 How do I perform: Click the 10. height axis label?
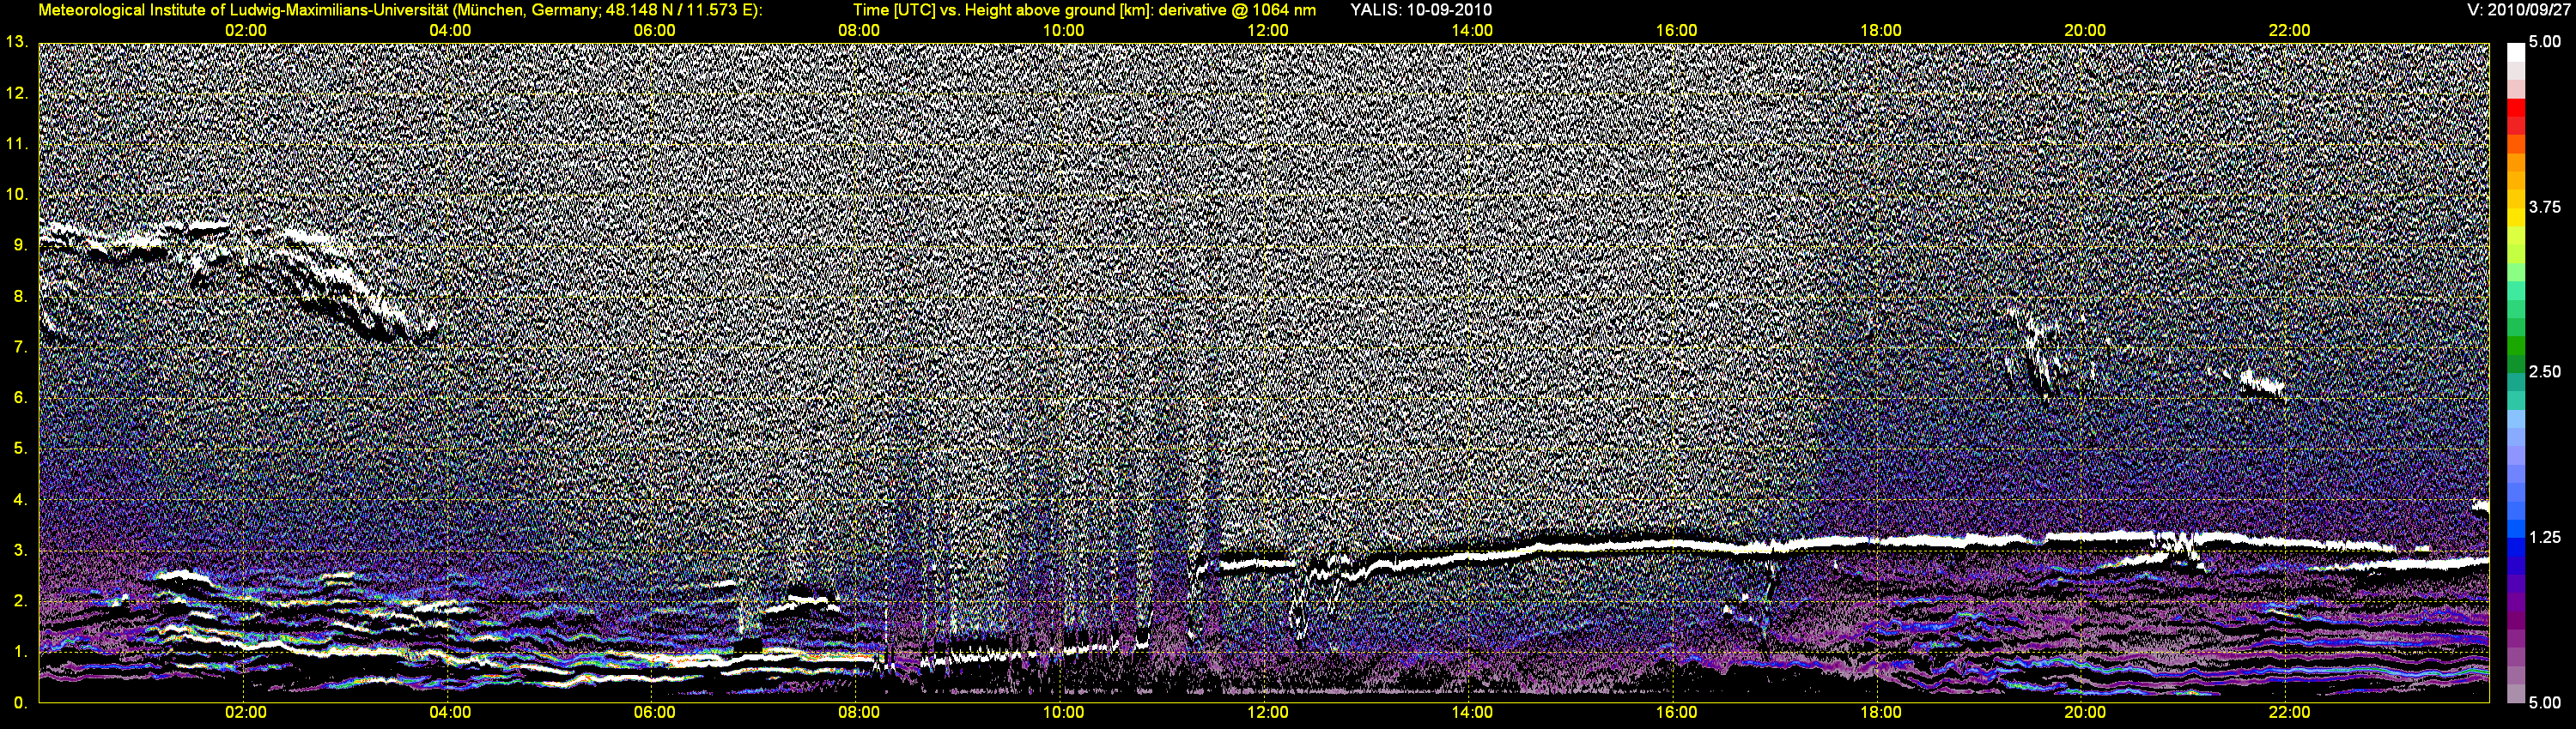coord(17,195)
